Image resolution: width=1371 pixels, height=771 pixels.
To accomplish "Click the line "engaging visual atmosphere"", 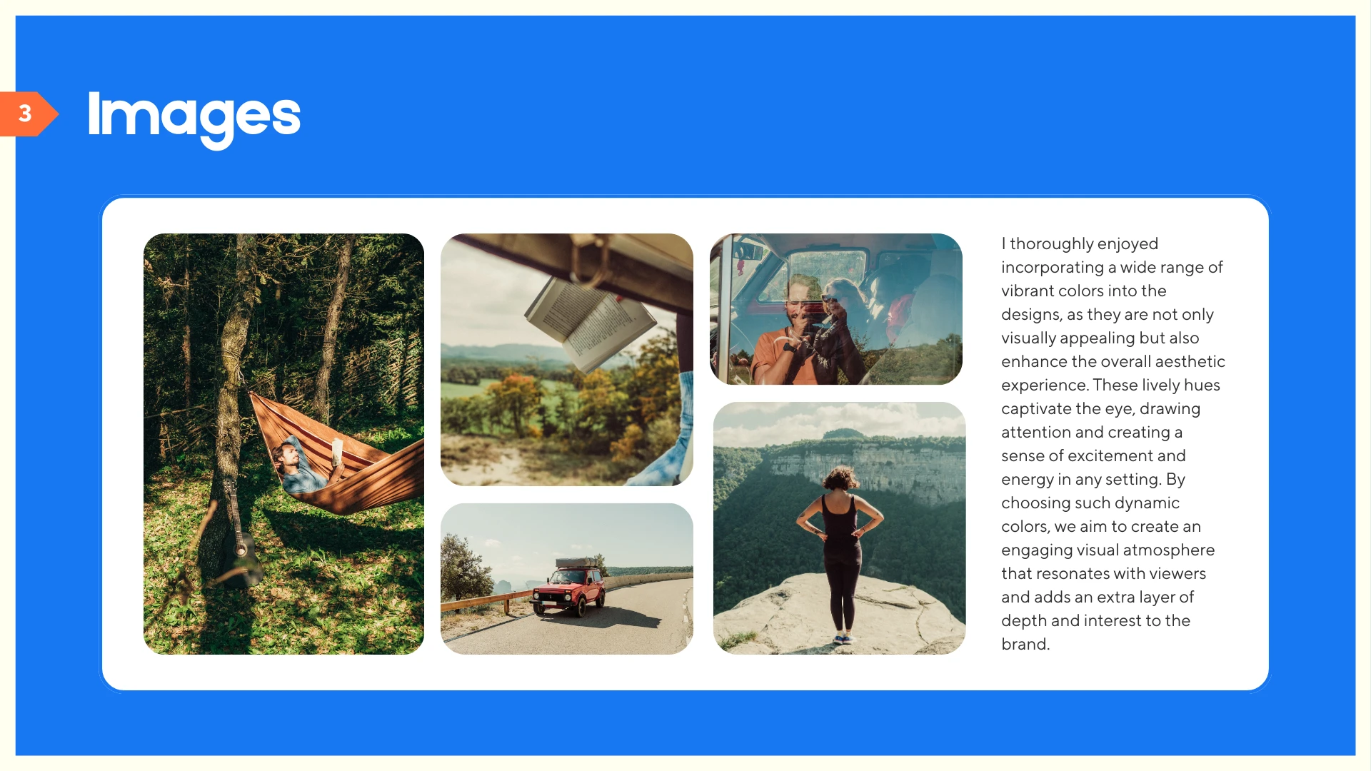I will [x=1108, y=550].
